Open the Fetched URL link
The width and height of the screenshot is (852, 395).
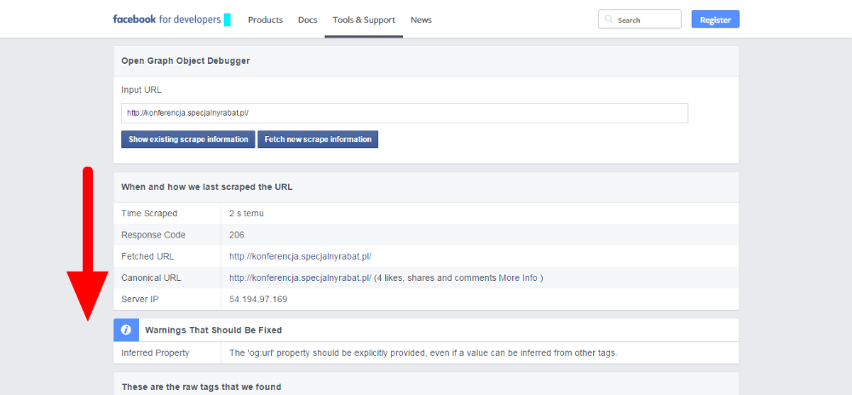(x=300, y=256)
